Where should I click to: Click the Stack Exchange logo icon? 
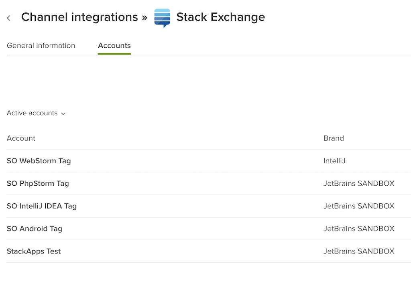point(162,18)
